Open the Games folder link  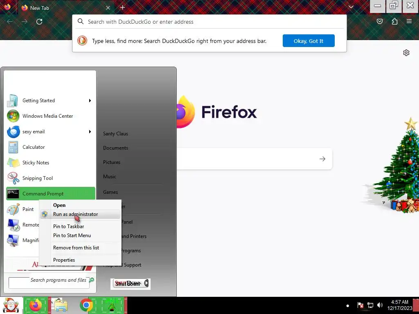(x=110, y=192)
